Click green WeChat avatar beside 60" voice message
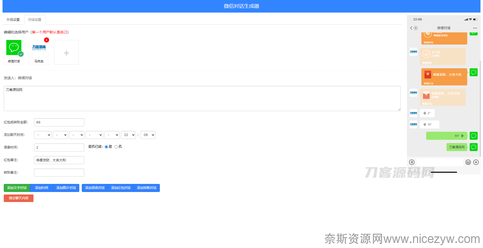483x248 pixels. [x=474, y=136]
